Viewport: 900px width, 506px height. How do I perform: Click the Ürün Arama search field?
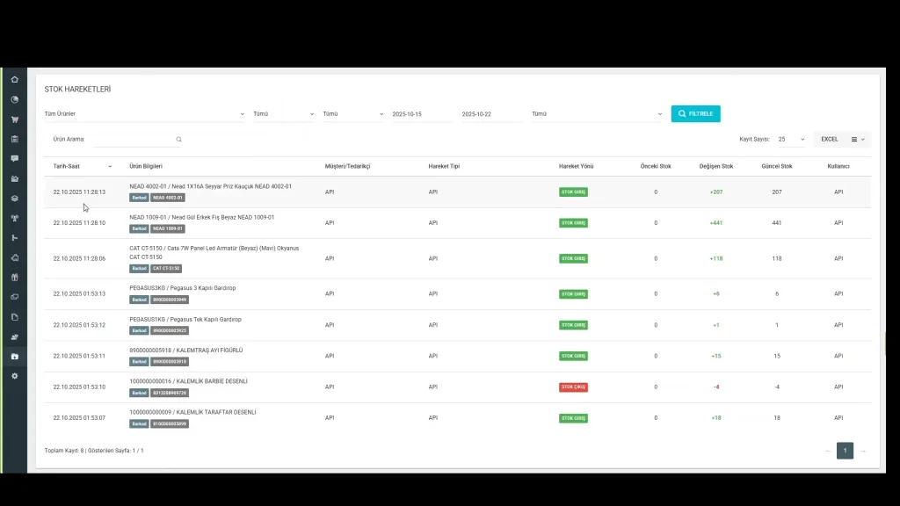138,140
